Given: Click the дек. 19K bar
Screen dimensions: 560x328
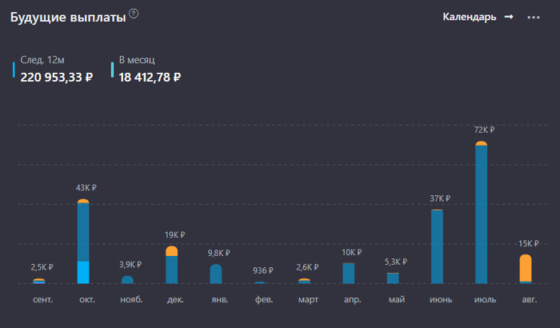Looking at the screenshot, I should click(x=171, y=266).
